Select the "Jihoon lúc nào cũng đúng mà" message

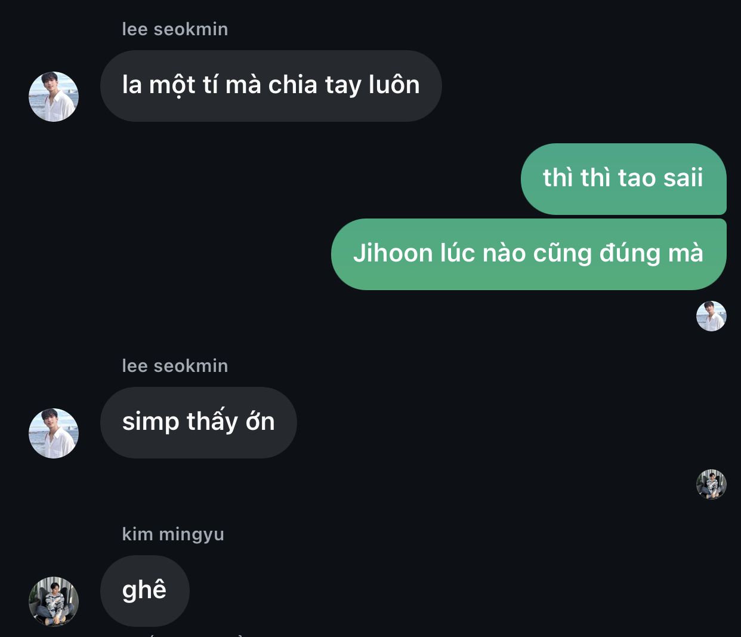529,254
